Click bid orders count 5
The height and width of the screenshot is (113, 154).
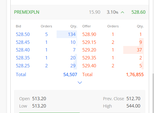(x=47, y=34)
